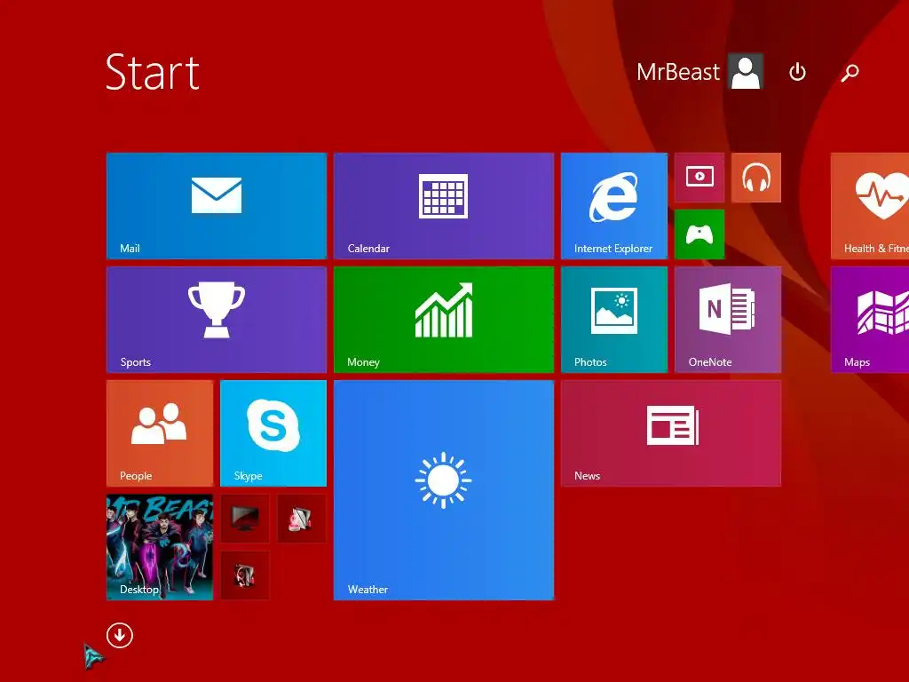909x682 pixels.
Task: Open the Mail tile
Action: click(x=217, y=206)
